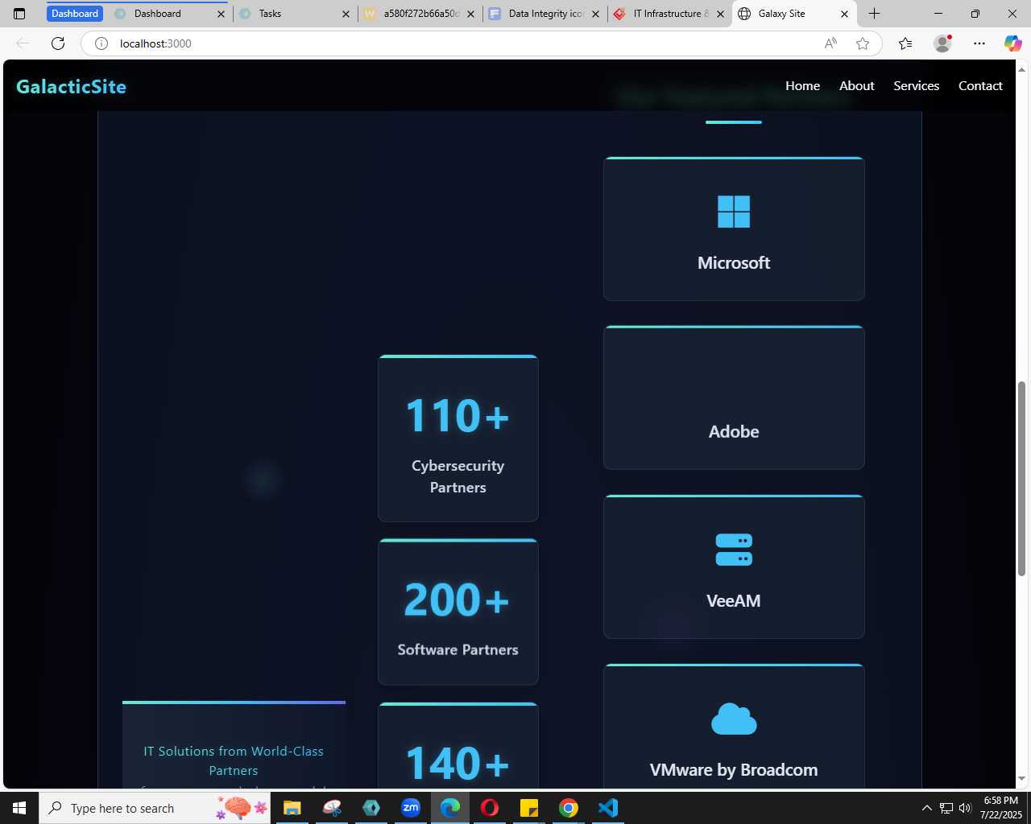This screenshot has width=1031, height=824.
Task: Close the Galaxy Site tab
Action: click(x=844, y=14)
